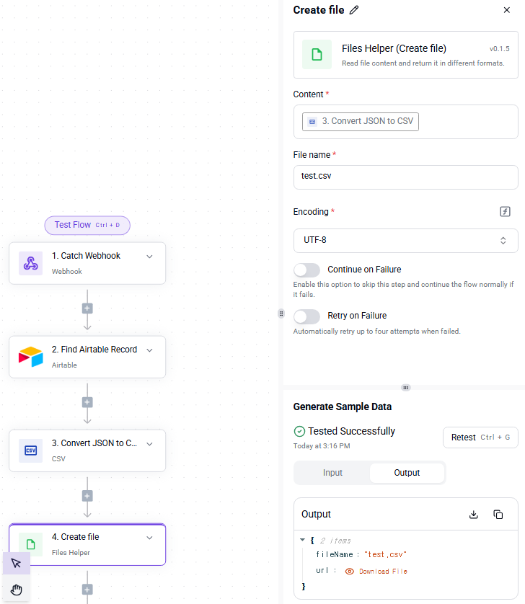Screen dimensions: 525x604
Task: Click the pencil icon to rename Create file
Action: [x=354, y=10]
